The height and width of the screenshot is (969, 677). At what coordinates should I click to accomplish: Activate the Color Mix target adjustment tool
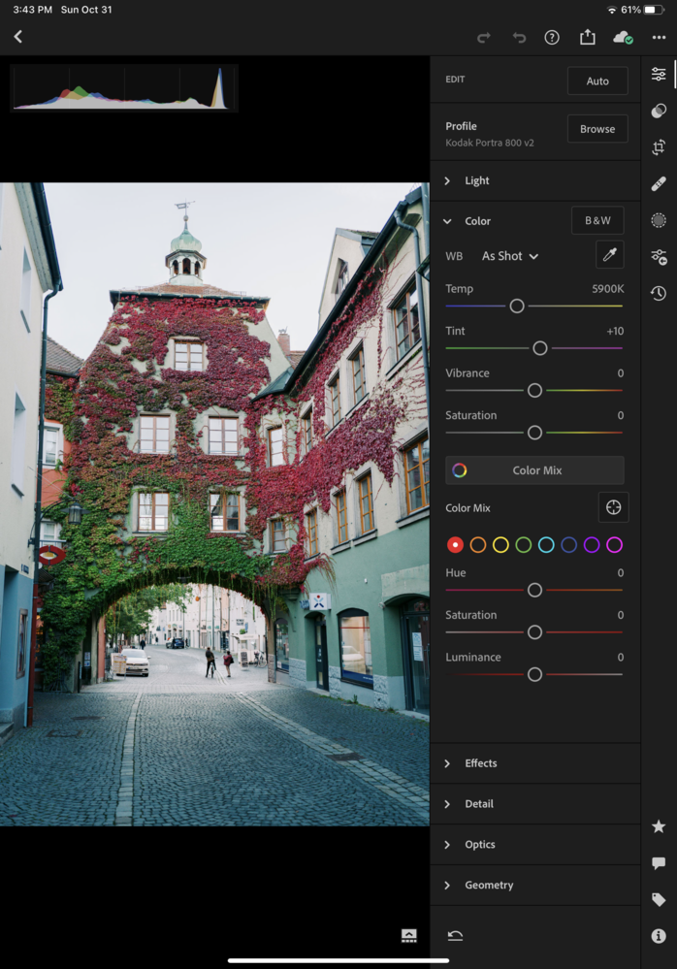click(x=613, y=507)
